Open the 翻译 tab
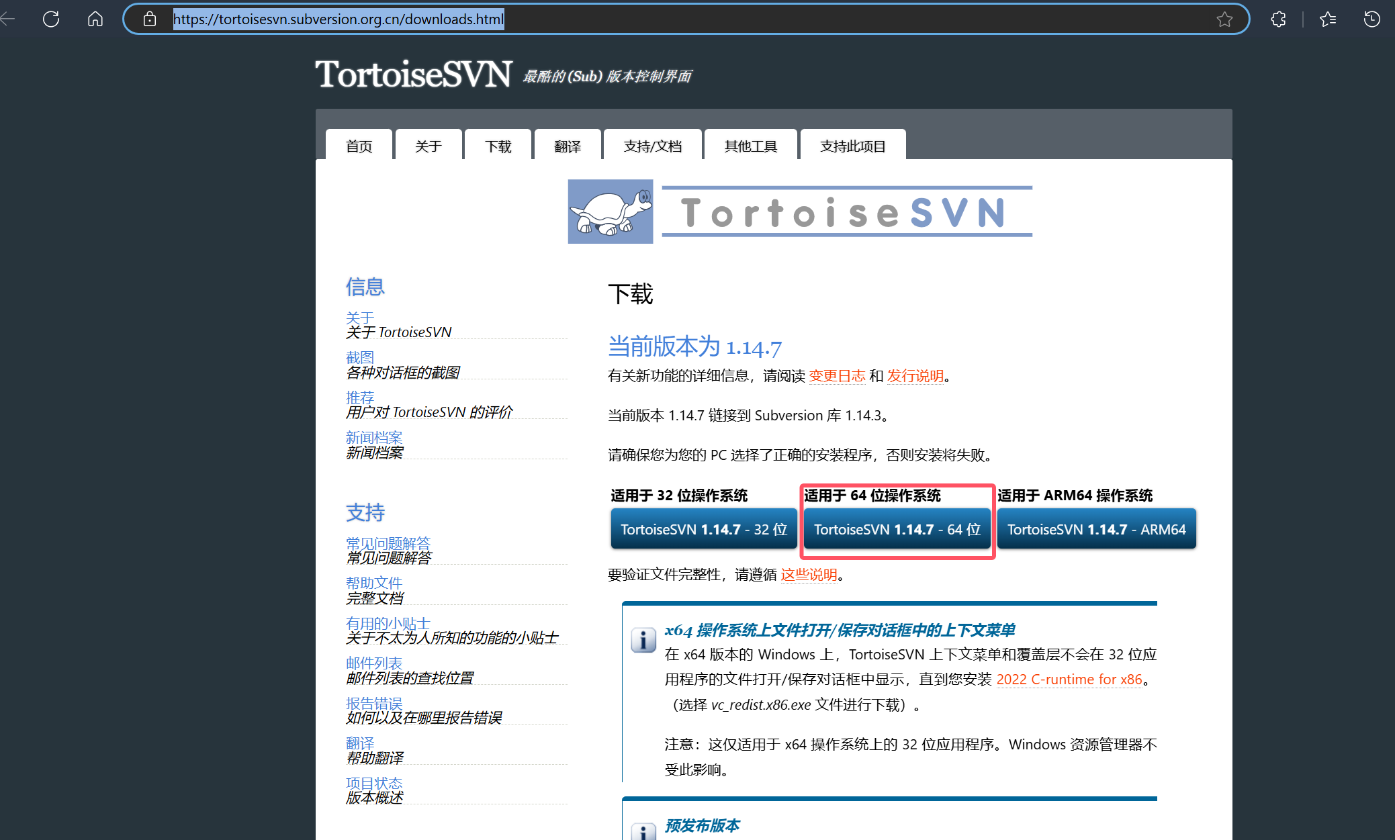Viewport: 1395px width, 840px height. click(x=568, y=145)
